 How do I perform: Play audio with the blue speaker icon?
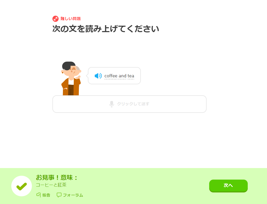coord(98,76)
